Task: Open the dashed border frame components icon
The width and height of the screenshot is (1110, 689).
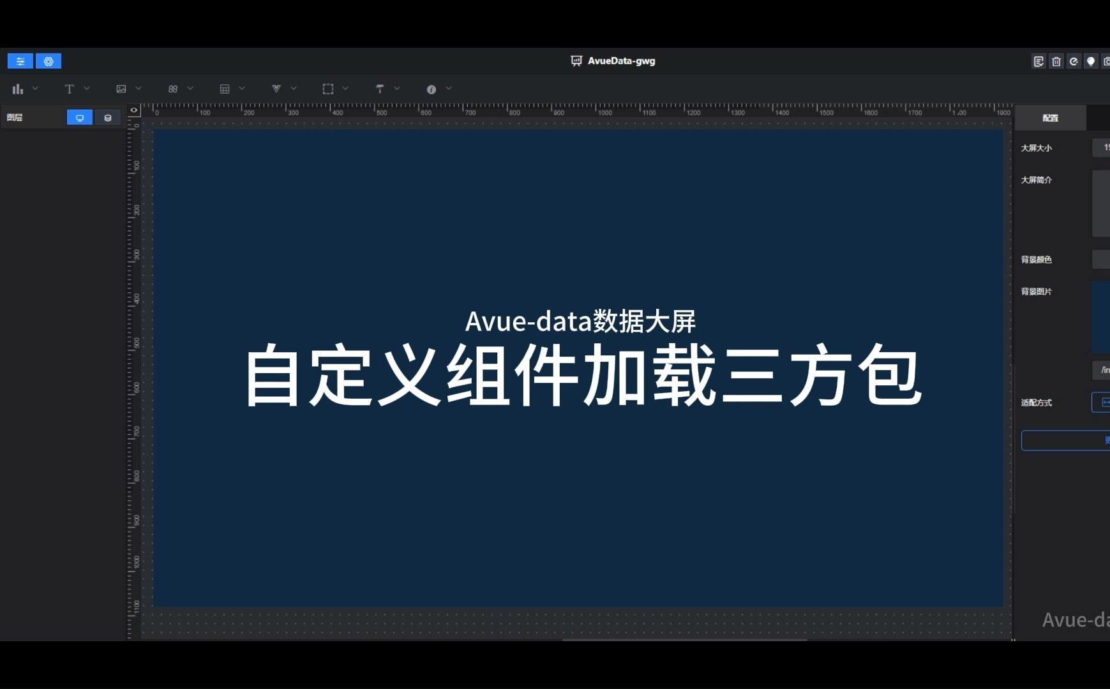Action: click(328, 89)
